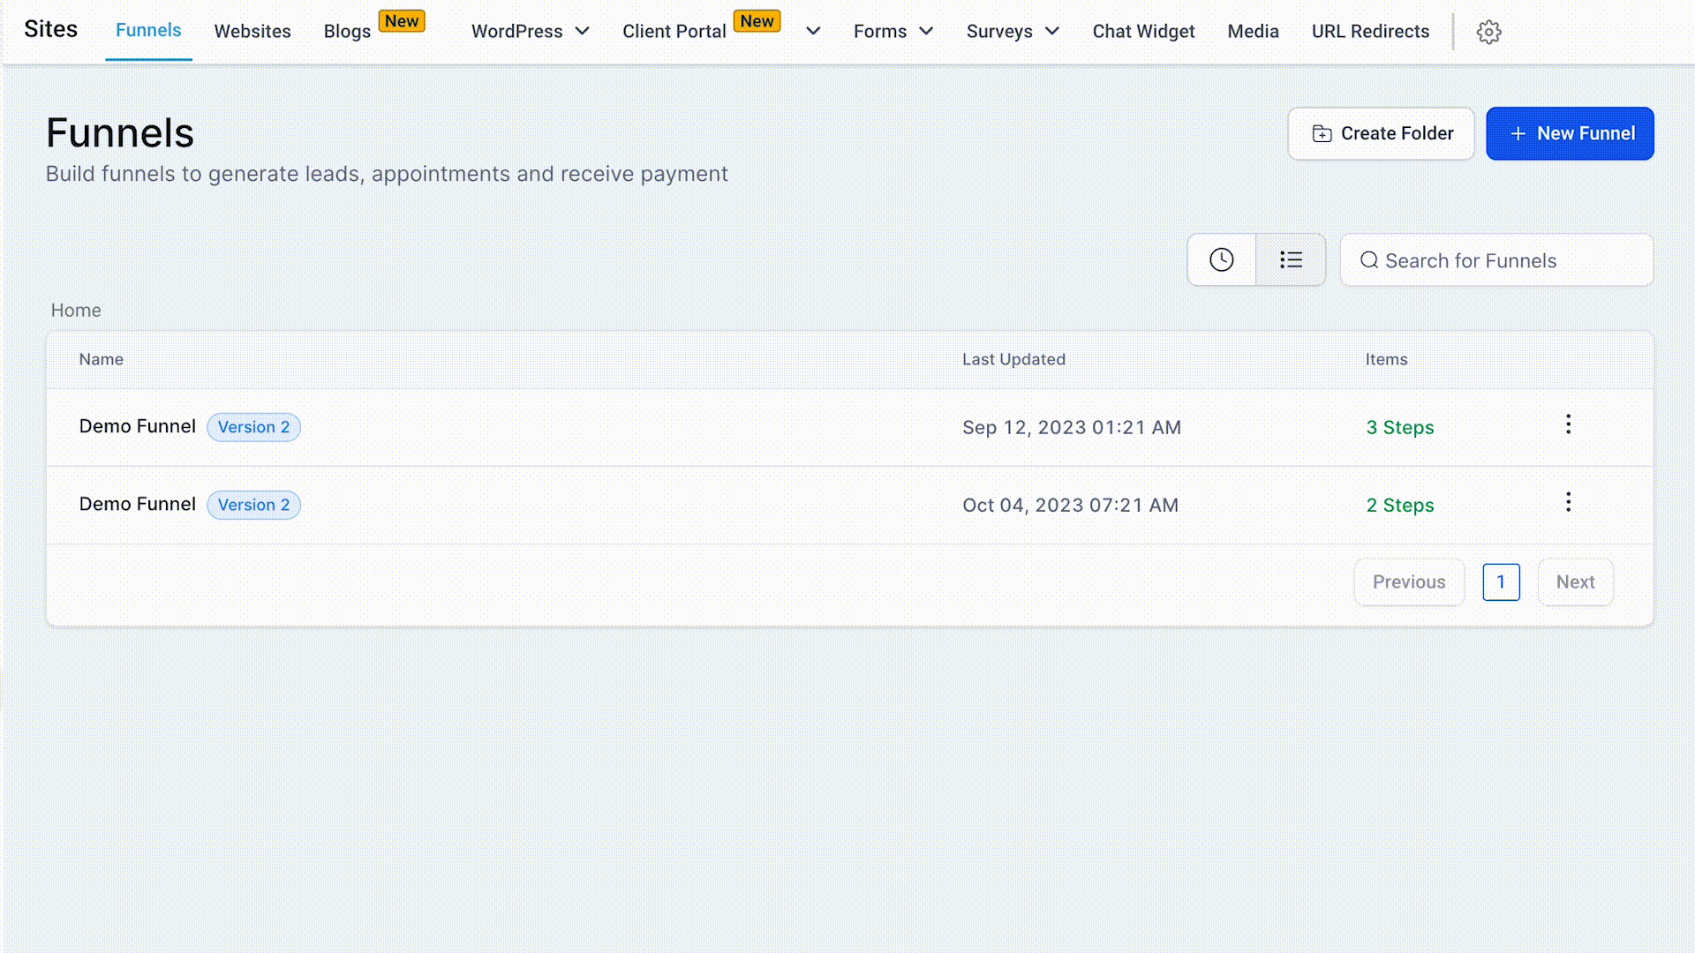
Task: Click the 3 Steps link
Action: 1399,428
